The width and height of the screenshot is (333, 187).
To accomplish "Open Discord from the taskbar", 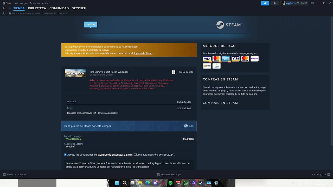I will pos(155,183).
